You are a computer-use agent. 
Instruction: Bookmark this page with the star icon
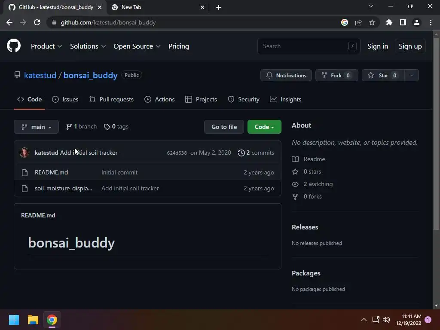tap(372, 22)
